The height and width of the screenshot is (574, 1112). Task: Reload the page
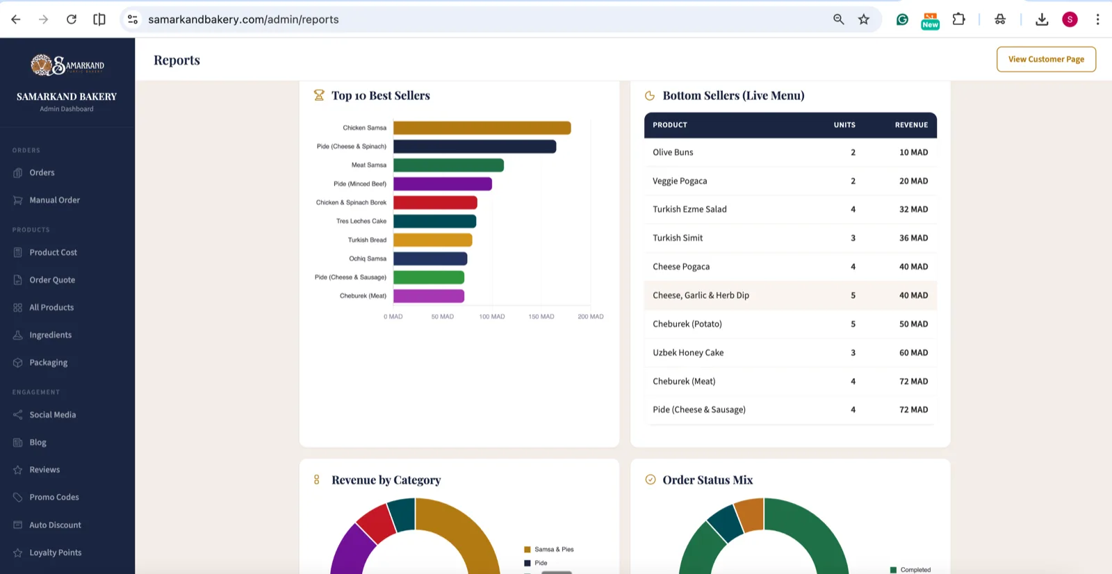coord(71,19)
